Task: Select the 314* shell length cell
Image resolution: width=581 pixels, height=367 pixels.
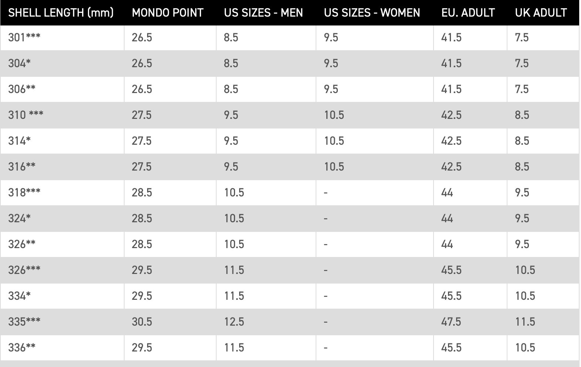Action: pyautogui.click(x=62, y=141)
